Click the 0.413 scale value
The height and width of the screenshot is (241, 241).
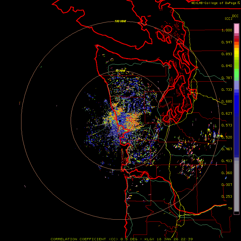[x=227, y=161]
